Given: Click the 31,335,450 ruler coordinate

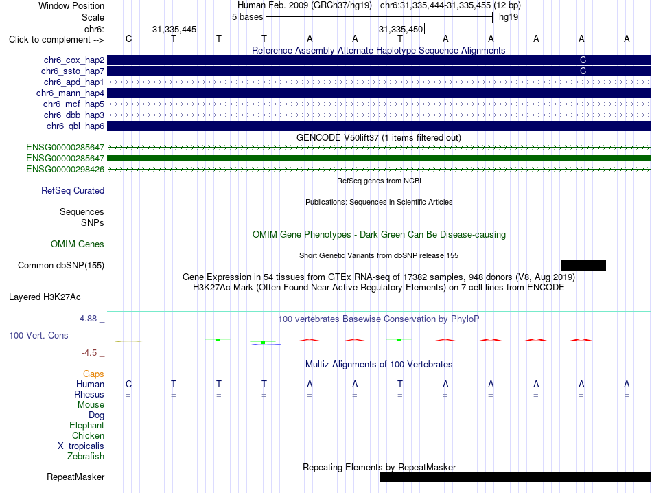Looking at the screenshot, I should 400,29.
